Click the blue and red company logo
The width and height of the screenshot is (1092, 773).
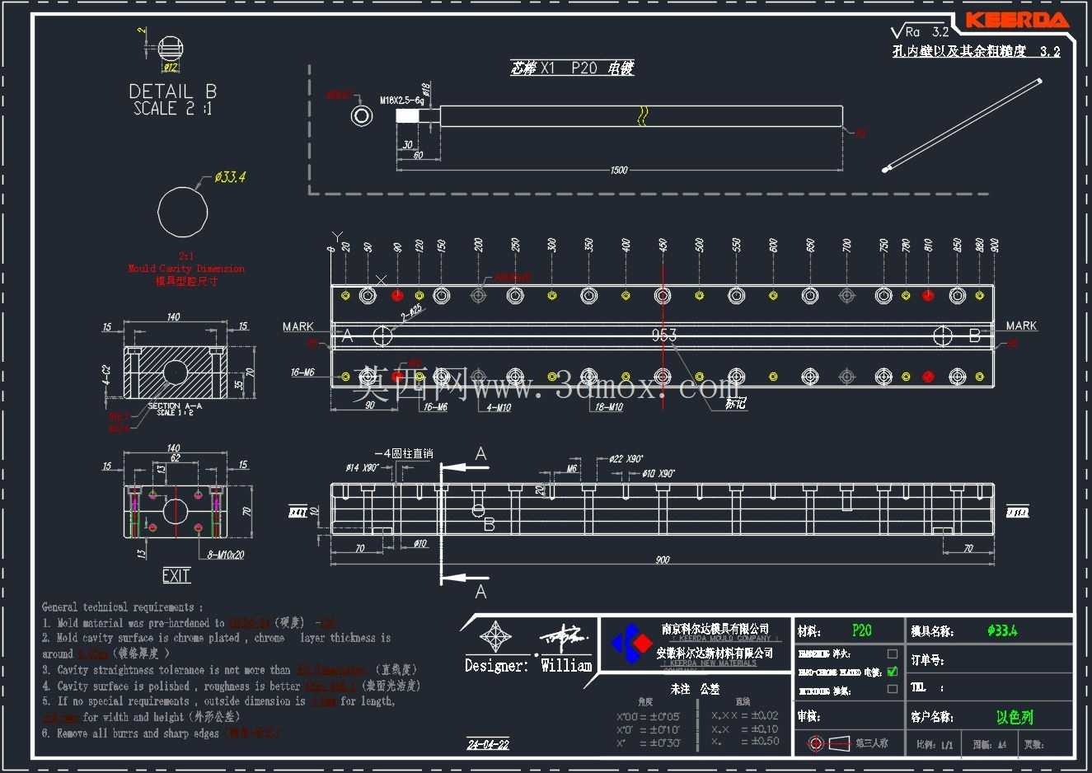(x=632, y=644)
